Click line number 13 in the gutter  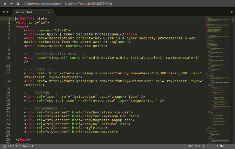(x=8, y=73)
